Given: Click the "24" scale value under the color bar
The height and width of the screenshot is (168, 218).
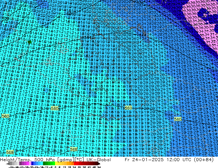Looking at the screenshot, I should [75, 167].
